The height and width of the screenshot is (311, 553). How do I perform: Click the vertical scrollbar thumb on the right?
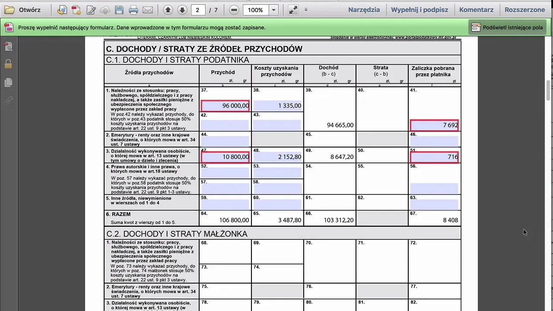tap(549, 91)
